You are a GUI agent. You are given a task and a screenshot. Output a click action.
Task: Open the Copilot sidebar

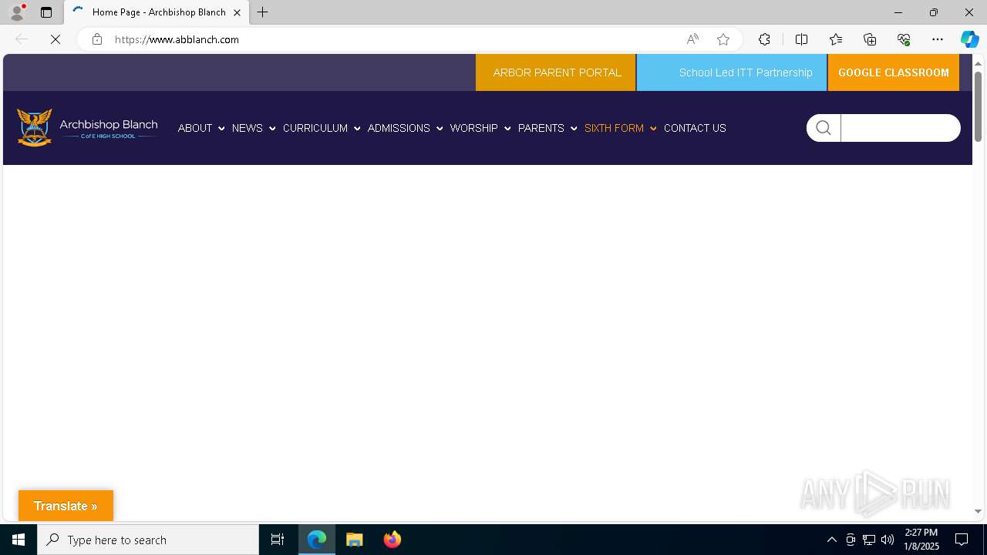(x=969, y=39)
